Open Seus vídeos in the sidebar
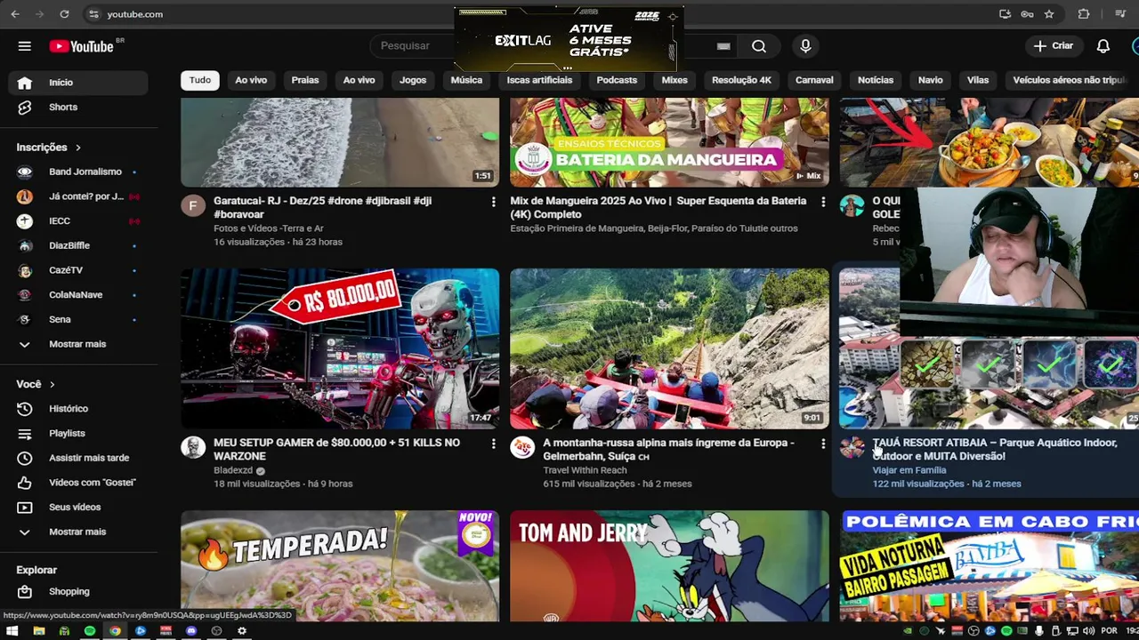The image size is (1139, 640). pyautogui.click(x=78, y=507)
